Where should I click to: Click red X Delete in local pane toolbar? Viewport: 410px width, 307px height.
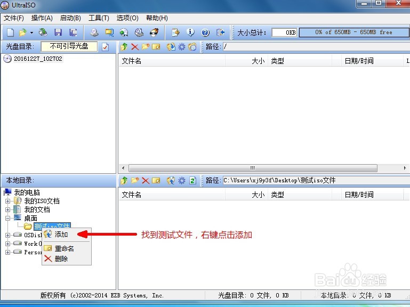pos(146,181)
